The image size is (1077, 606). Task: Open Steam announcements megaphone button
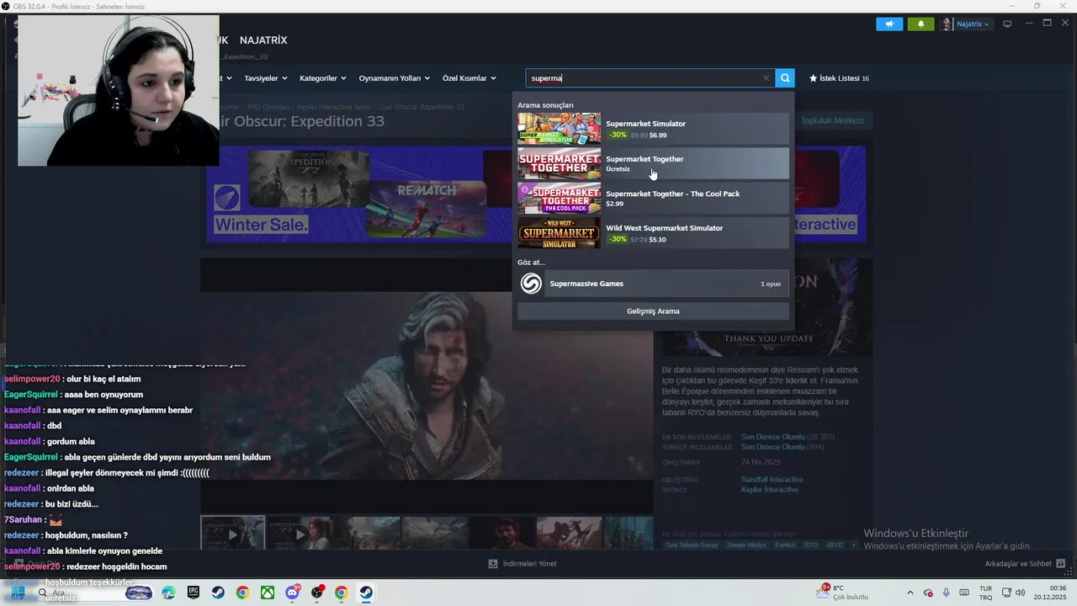coord(889,24)
